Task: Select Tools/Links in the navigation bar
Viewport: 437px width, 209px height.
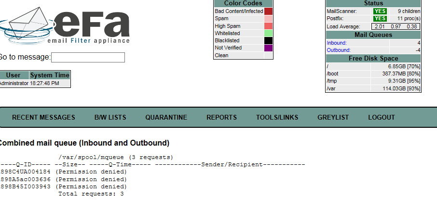Action: click(x=277, y=117)
